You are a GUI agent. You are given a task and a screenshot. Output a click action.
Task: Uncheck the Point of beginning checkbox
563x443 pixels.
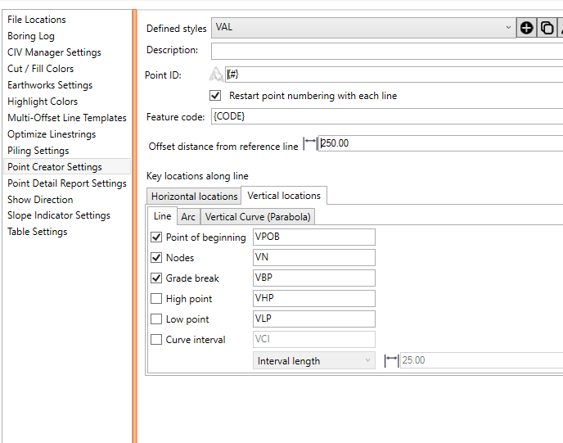[x=157, y=237]
